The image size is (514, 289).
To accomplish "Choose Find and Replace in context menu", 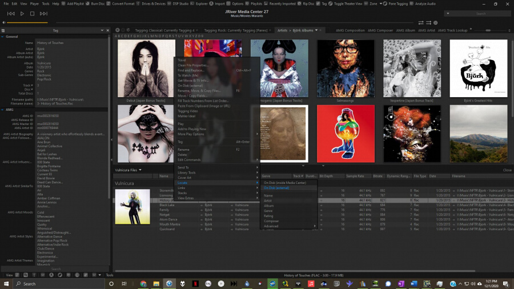I will 191,70.
